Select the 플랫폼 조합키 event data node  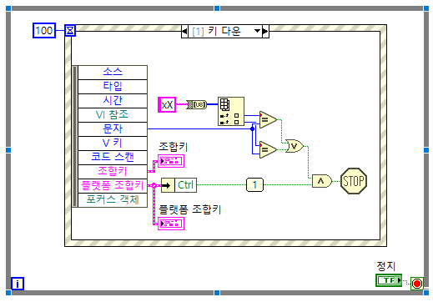(x=113, y=186)
